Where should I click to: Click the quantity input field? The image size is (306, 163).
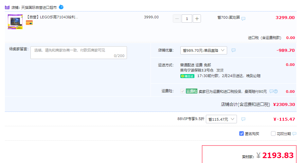click(x=187, y=19)
